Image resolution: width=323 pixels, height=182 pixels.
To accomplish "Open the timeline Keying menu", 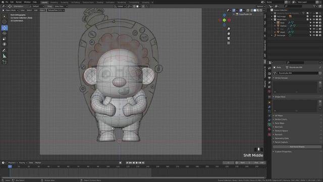I will click(23, 163).
